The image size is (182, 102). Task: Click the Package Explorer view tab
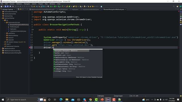point(8,9)
